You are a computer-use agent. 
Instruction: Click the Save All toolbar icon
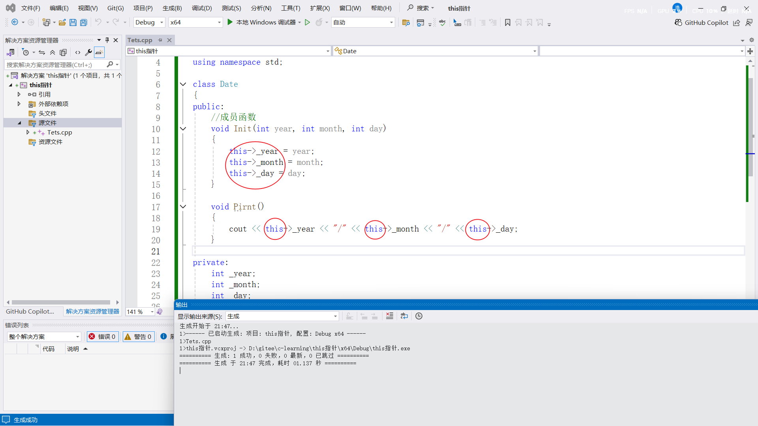pyautogui.click(x=83, y=22)
